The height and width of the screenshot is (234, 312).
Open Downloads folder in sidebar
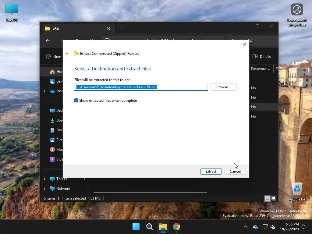[56, 120]
